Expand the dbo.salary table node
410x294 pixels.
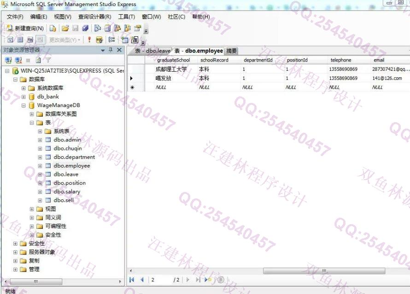pyautogui.click(x=40, y=192)
